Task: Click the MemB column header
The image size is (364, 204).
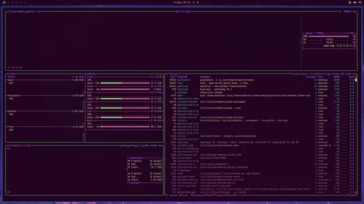Action: (x=336, y=77)
